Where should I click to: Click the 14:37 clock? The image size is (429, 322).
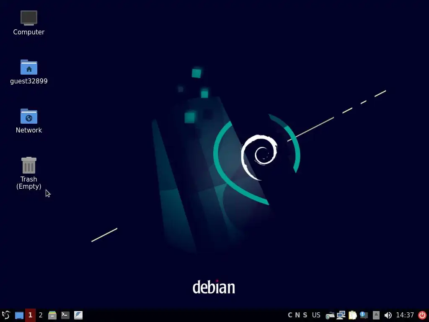pos(405,315)
